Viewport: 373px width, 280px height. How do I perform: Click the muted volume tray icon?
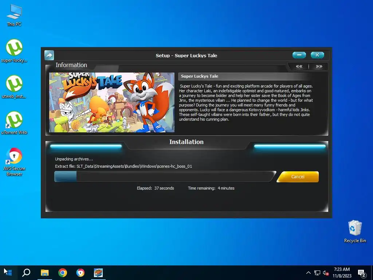coord(326,273)
